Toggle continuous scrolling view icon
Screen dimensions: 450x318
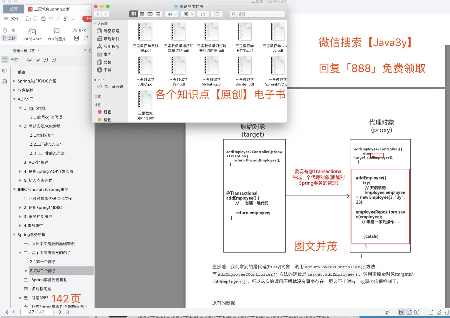(x=401, y=312)
